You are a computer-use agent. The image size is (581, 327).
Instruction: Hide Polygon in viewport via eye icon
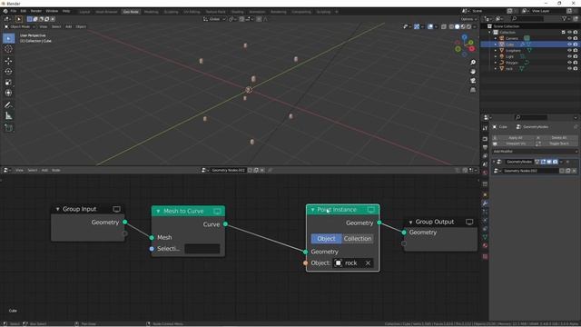pyautogui.click(x=569, y=63)
